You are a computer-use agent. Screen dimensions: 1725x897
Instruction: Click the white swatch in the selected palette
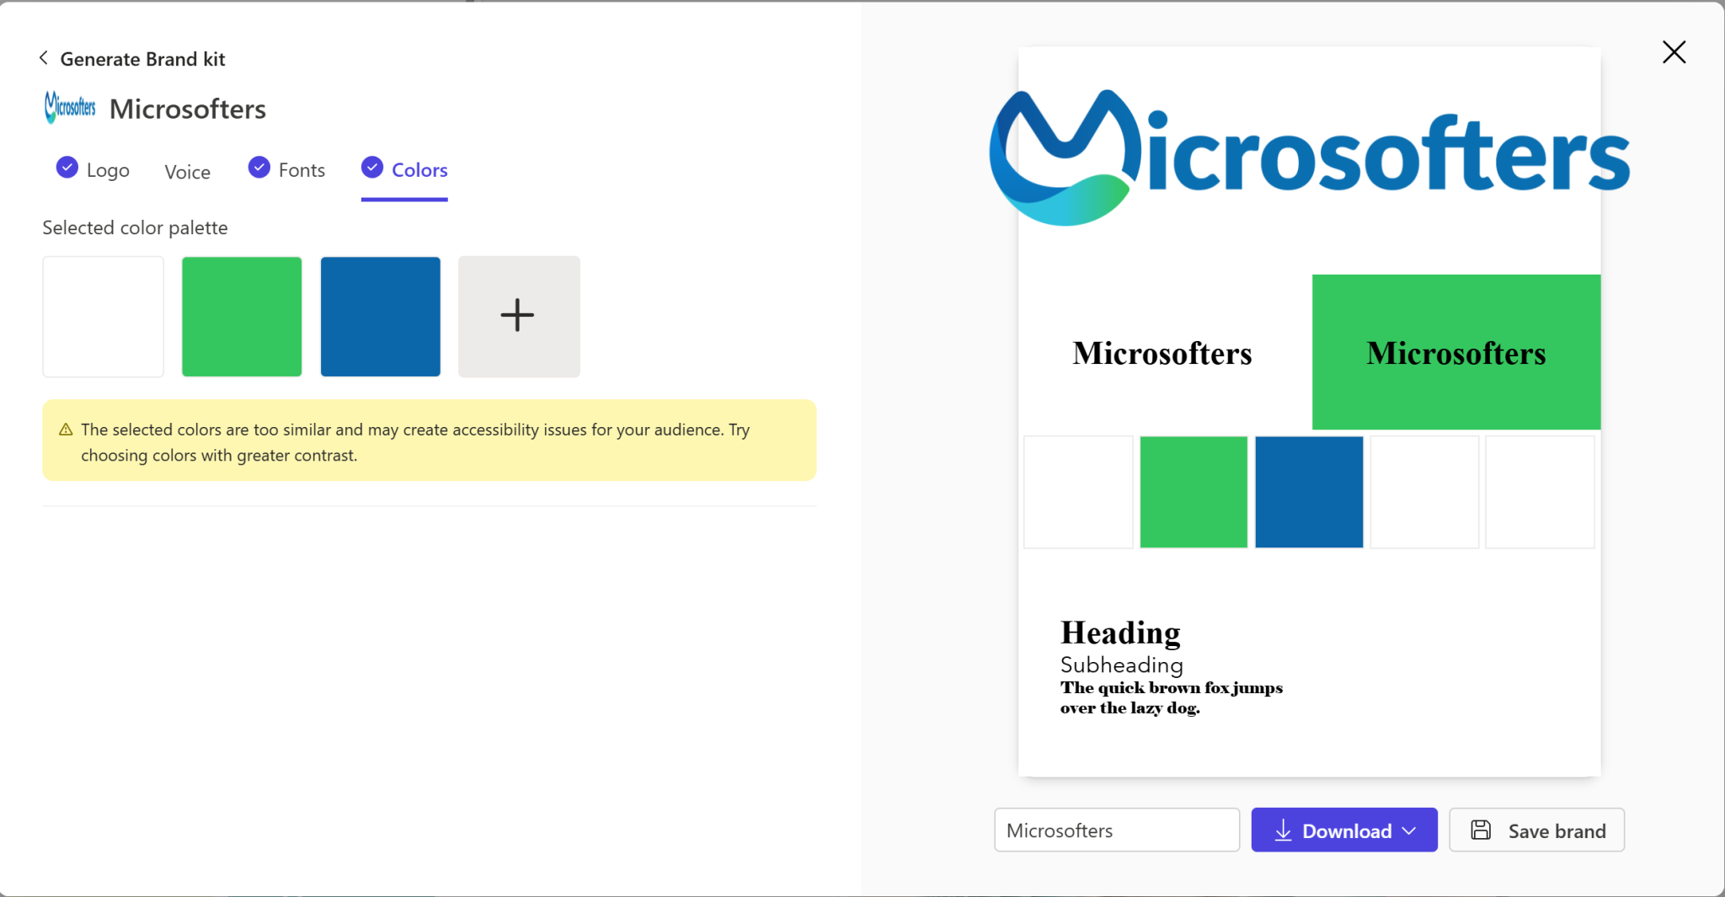103,316
